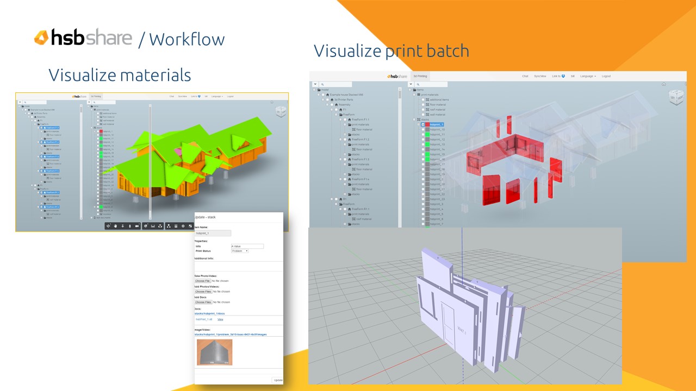The width and height of the screenshot is (696, 391).
Task: Uncheck FreeForm F1.1 checkbox in materials viewer
Action: pos(41,128)
